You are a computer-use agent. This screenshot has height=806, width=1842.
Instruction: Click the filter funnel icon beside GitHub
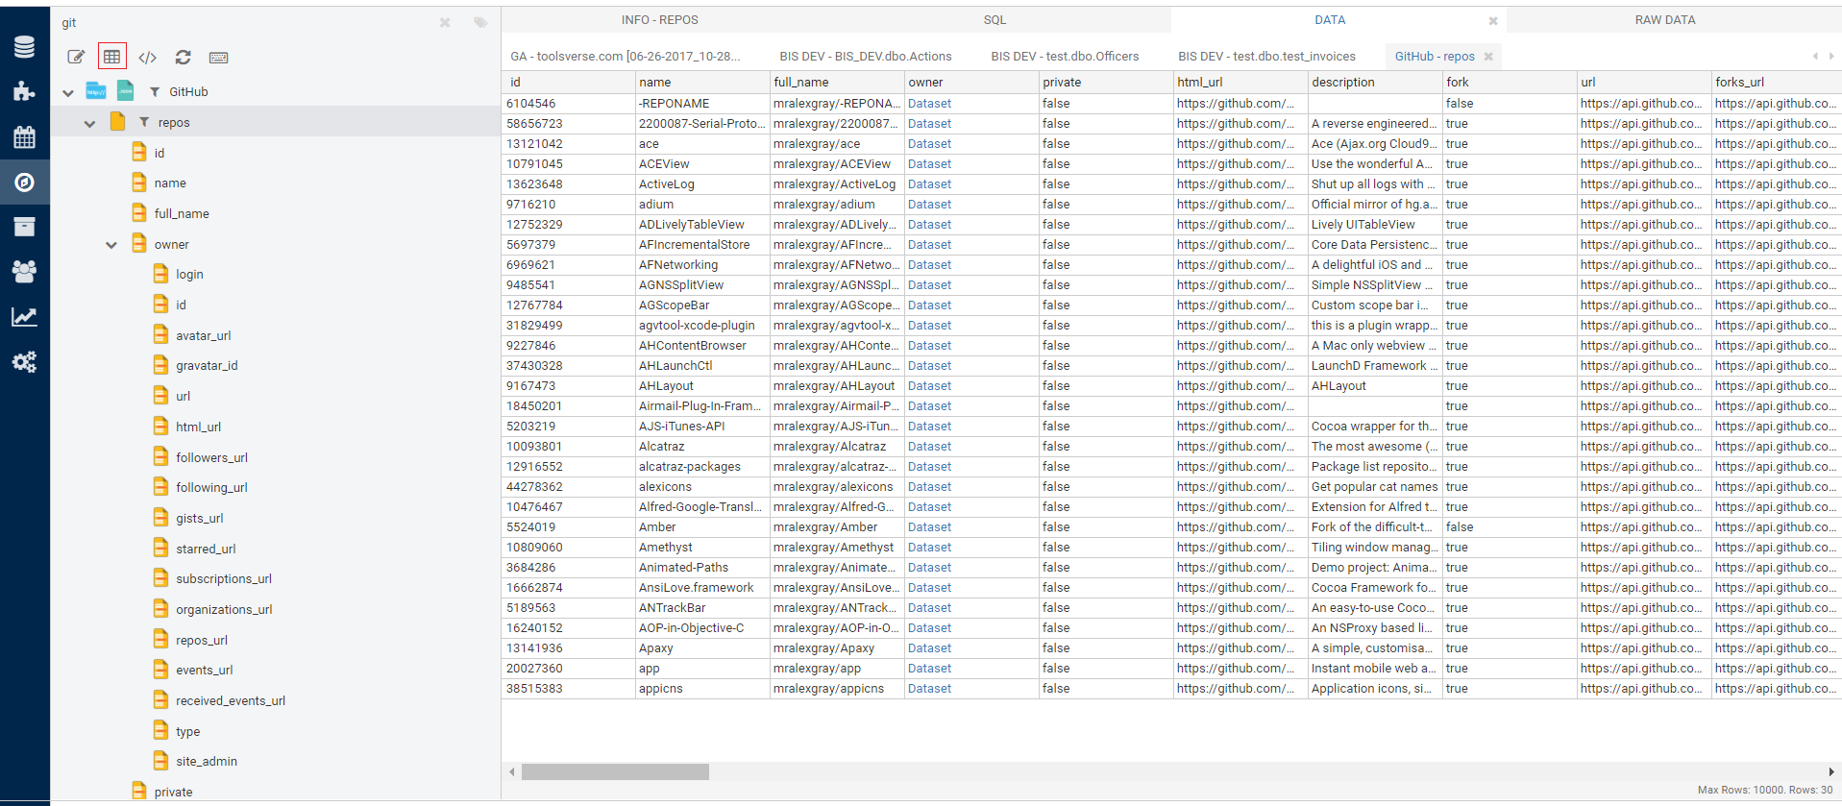coord(155,91)
